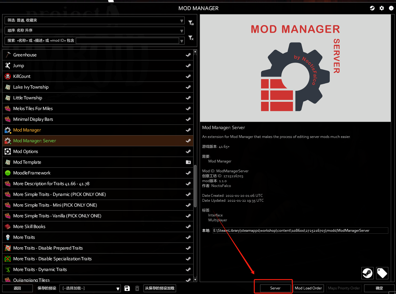Click Steam source icon on Mod Options row
The image size is (396, 294).
coord(188,151)
